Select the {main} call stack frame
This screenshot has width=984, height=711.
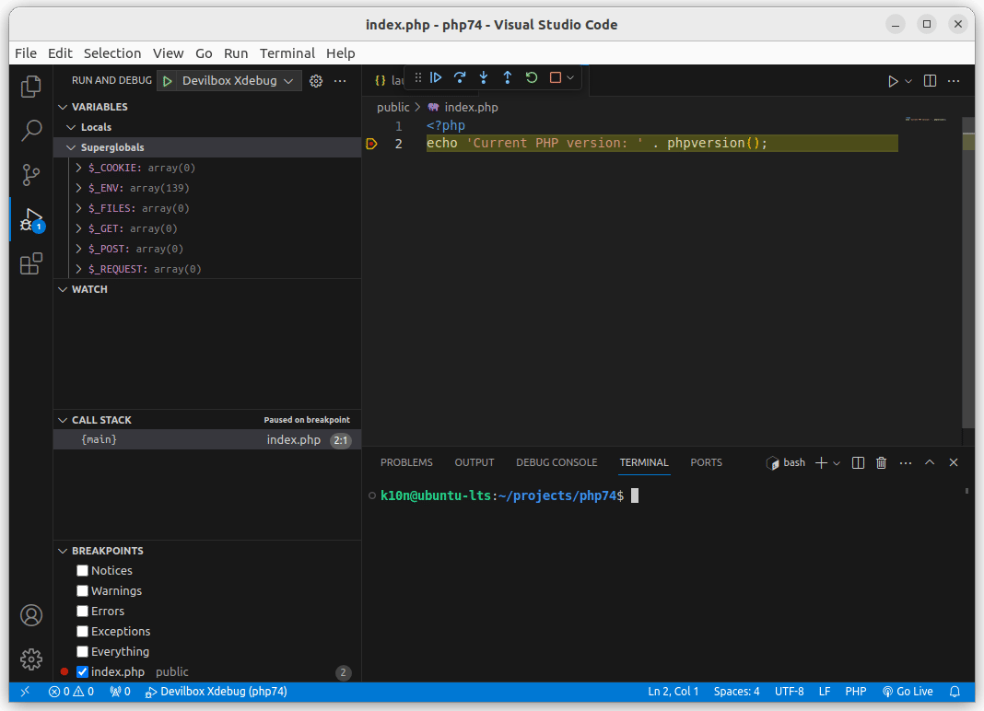click(100, 440)
